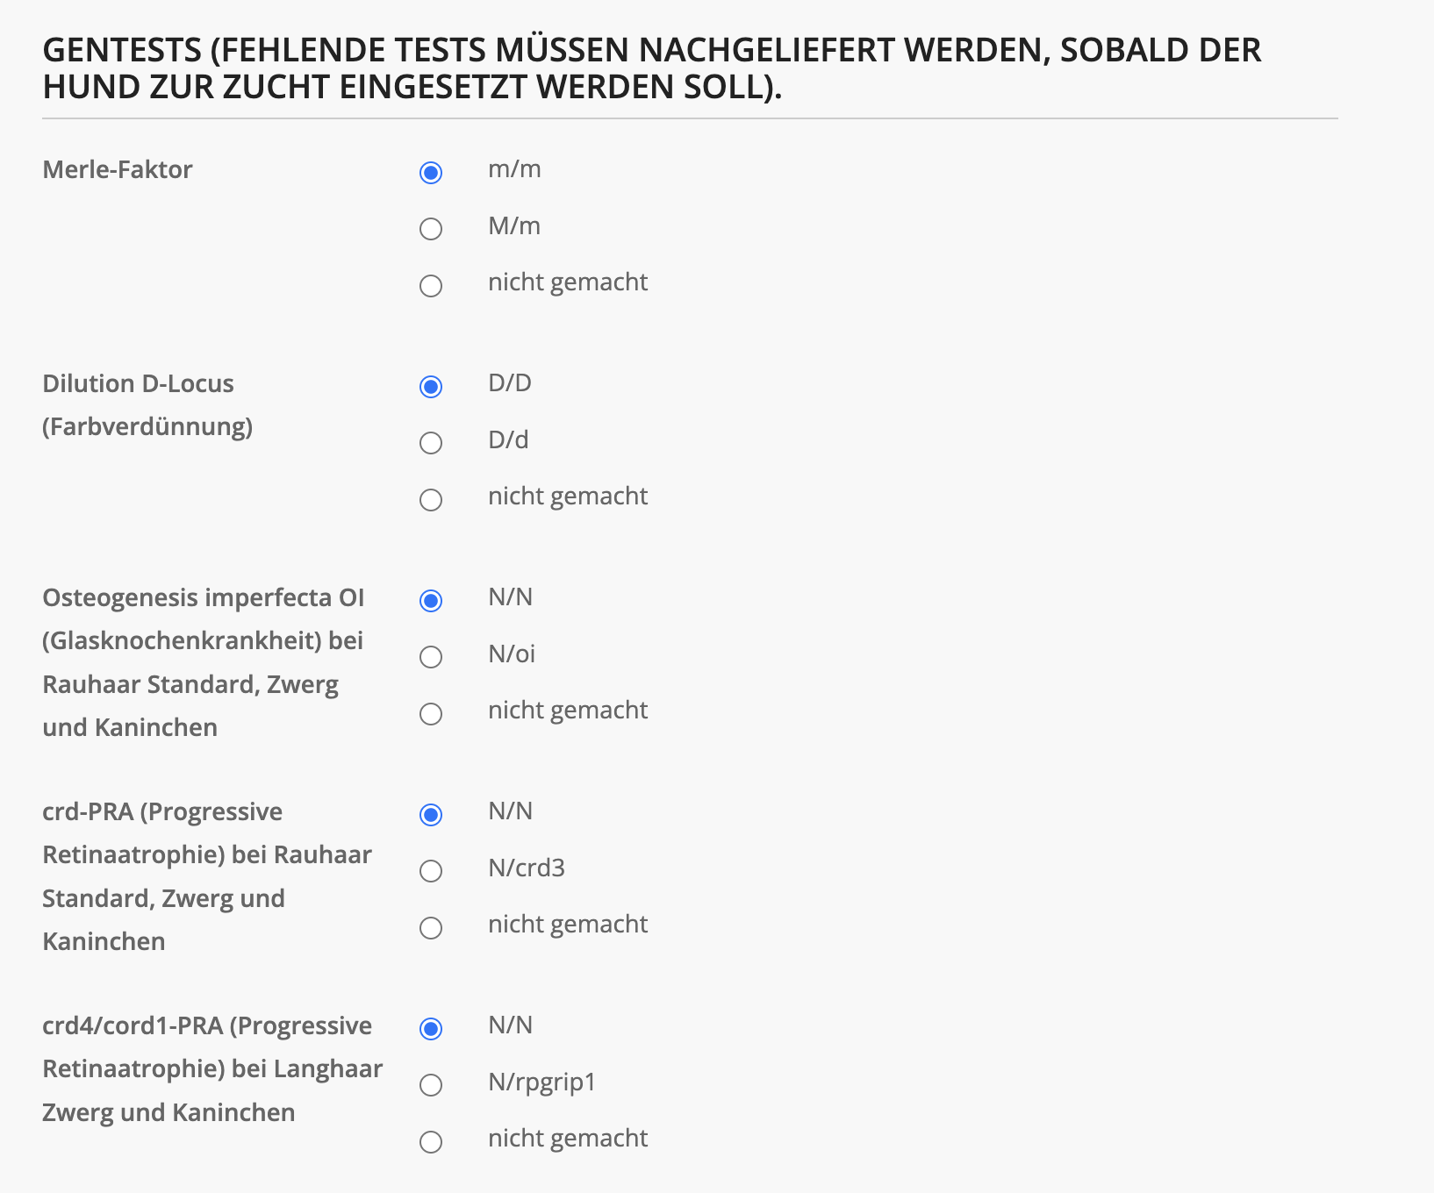The width and height of the screenshot is (1434, 1193).
Task: Mark Merle-Faktor as nicht gemacht
Action: pos(430,286)
